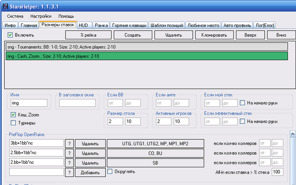Click the Если мой стек до field
Viewport: 296px width, 185px height.
pyautogui.click(x=230, y=103)
